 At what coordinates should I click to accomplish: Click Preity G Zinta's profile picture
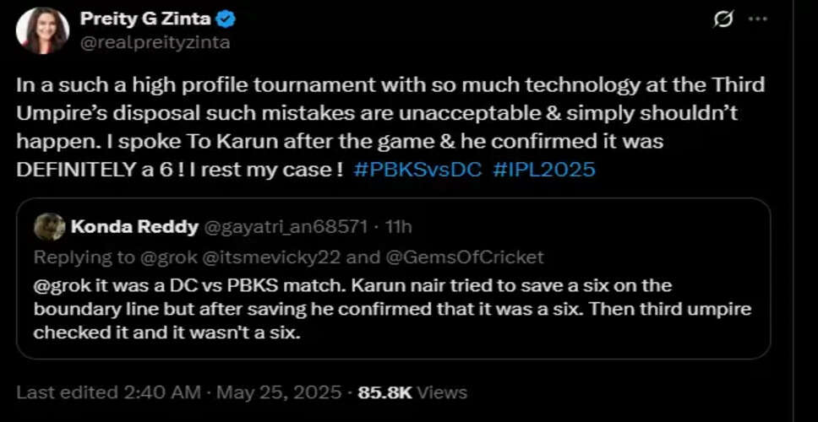click(42, 30)
